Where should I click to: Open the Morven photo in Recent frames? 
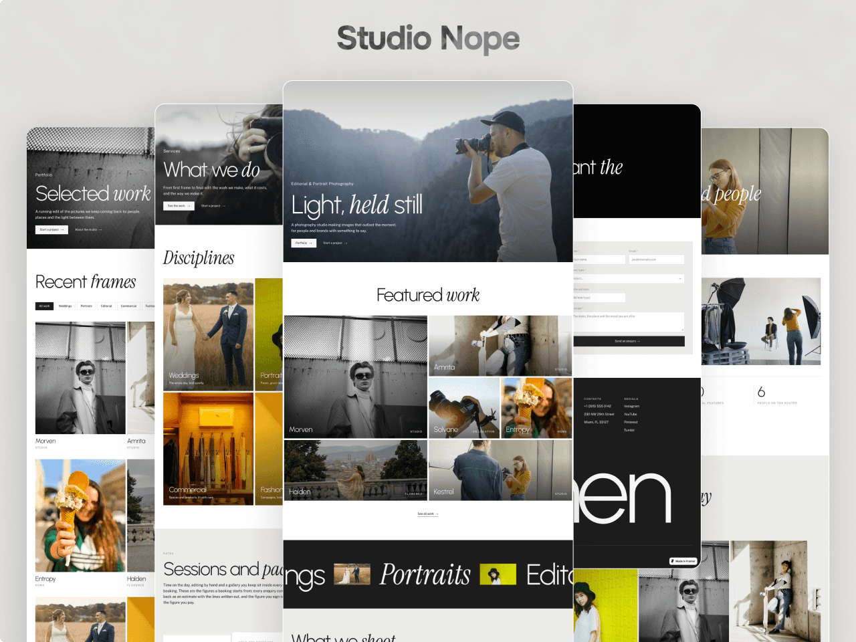pyautogui.click(x=80, y=378)
